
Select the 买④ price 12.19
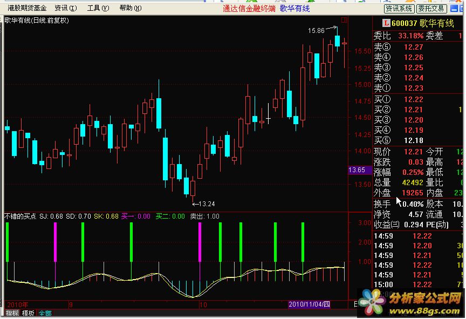click(x=413, y=130)
